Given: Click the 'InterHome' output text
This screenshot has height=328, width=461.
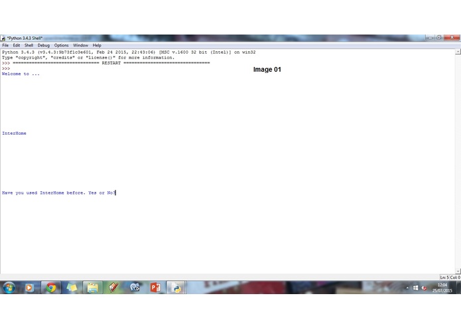Looking at the screenshot, I should (14, 133).
